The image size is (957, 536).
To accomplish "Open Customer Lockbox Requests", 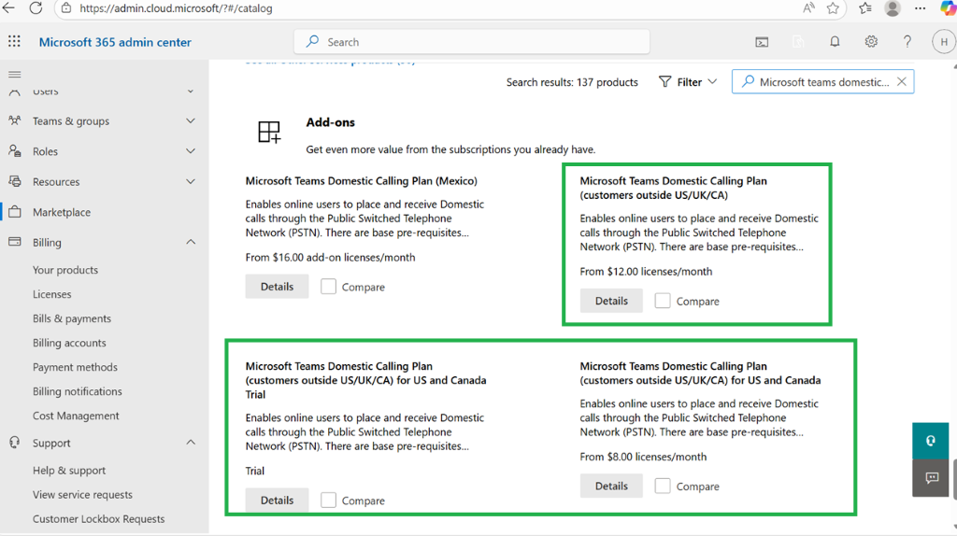I will tap(98, 519).
